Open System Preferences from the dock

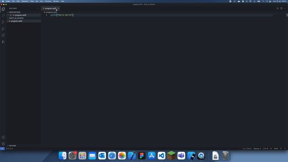click(72, 156)
